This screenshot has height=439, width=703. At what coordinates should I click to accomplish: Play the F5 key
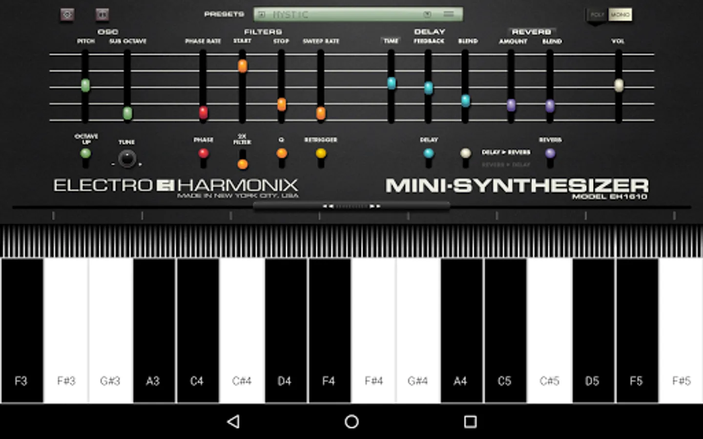click(x=637, y=331)
